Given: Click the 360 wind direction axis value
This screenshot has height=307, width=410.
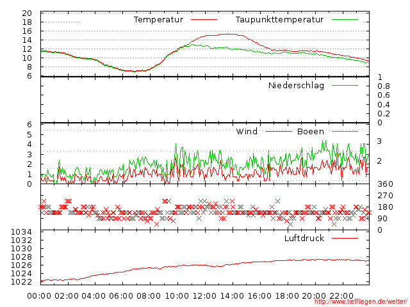Looking at the screenshot, I should (385, 184).
